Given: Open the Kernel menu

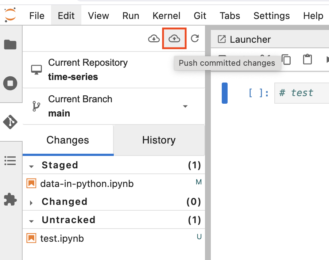Looking at the screenshot, I should 166,15.
